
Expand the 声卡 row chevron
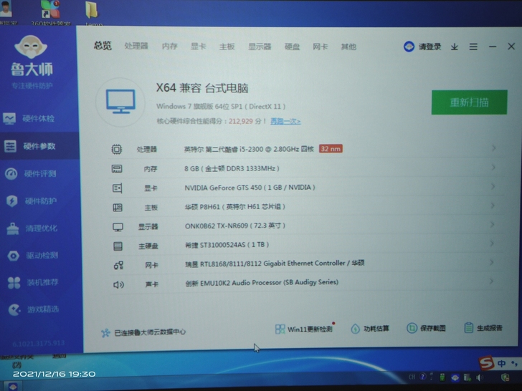(x=491, y=281)
